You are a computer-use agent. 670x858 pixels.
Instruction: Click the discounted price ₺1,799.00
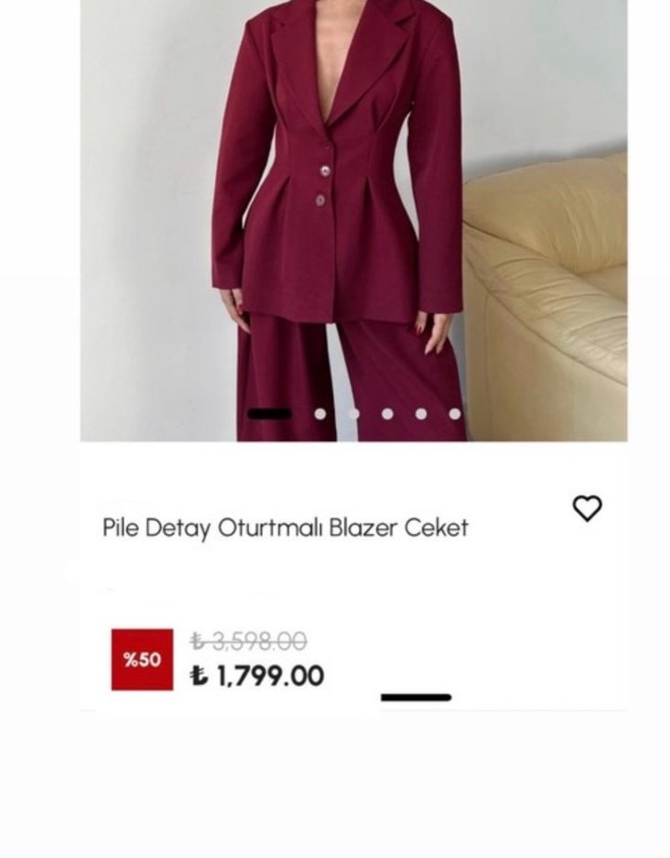point(257,677)
